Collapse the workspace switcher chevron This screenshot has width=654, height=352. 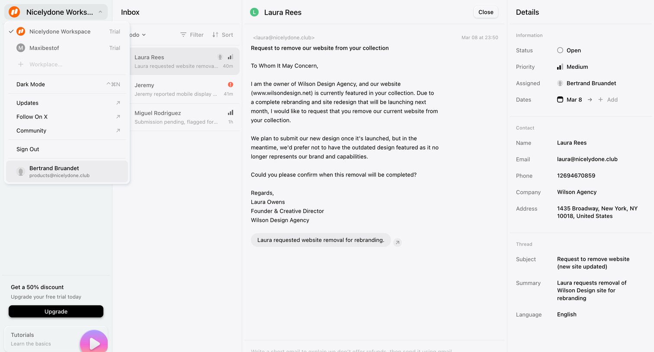click(100, 12)
